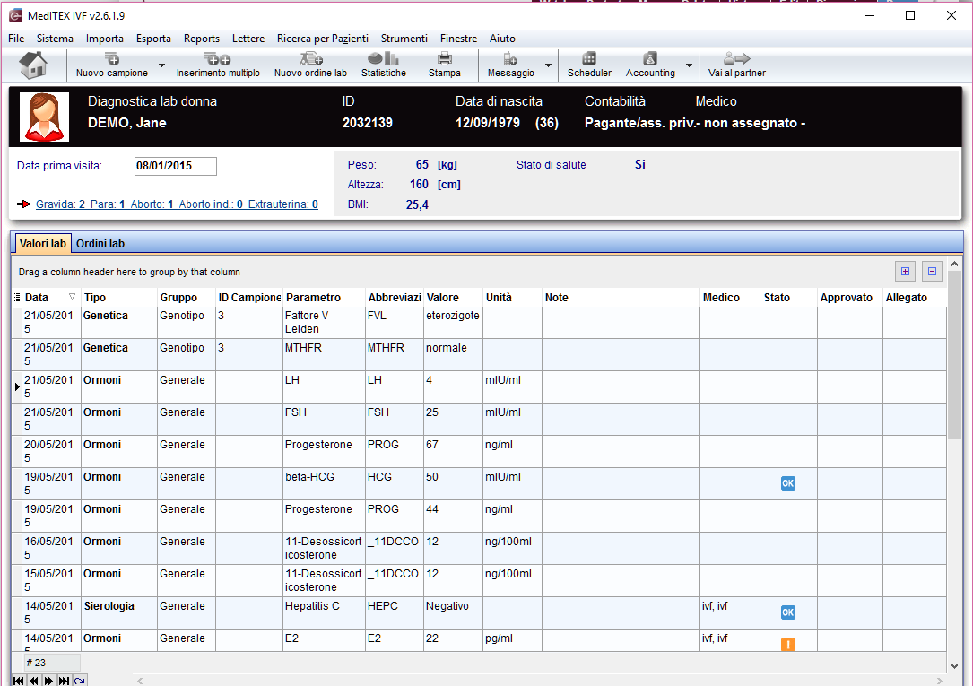This screenshot has height=686, width=973.
Task: Click the refresh navigator button
Action: point(80,681)
